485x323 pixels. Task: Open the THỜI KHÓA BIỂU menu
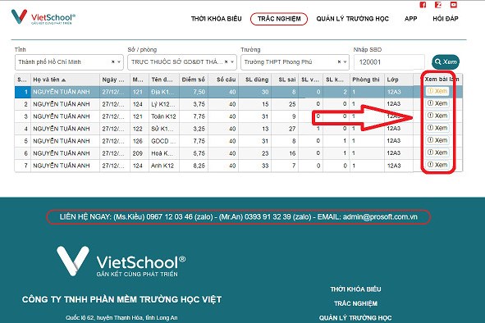pos(216,19)
